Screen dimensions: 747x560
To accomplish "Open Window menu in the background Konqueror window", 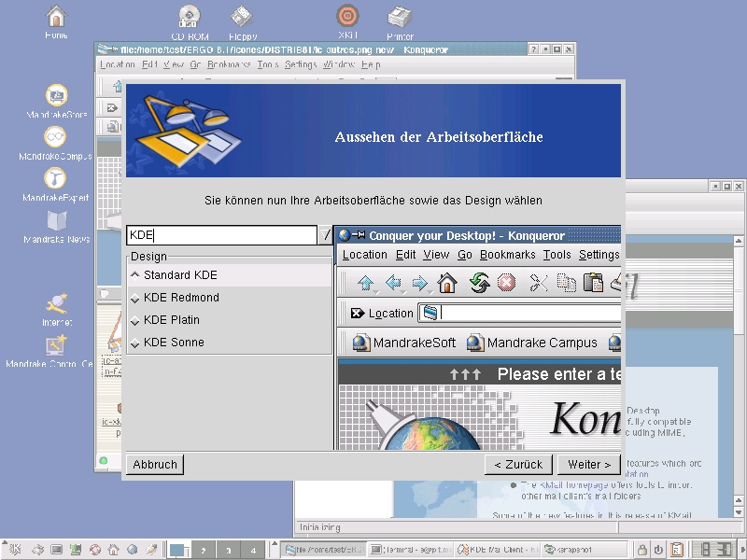I will point(339,64).
